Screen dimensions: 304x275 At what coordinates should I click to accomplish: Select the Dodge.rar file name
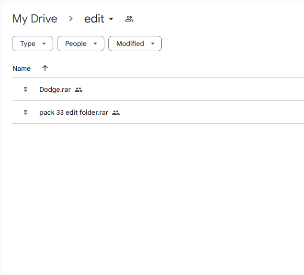[55, 89]
